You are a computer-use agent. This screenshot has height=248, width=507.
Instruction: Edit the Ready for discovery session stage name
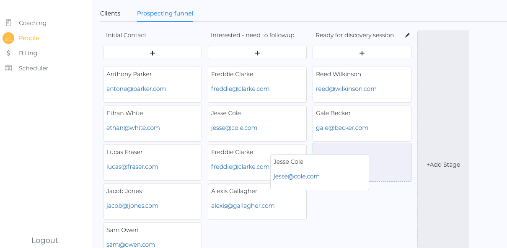[x=407, y=36]
